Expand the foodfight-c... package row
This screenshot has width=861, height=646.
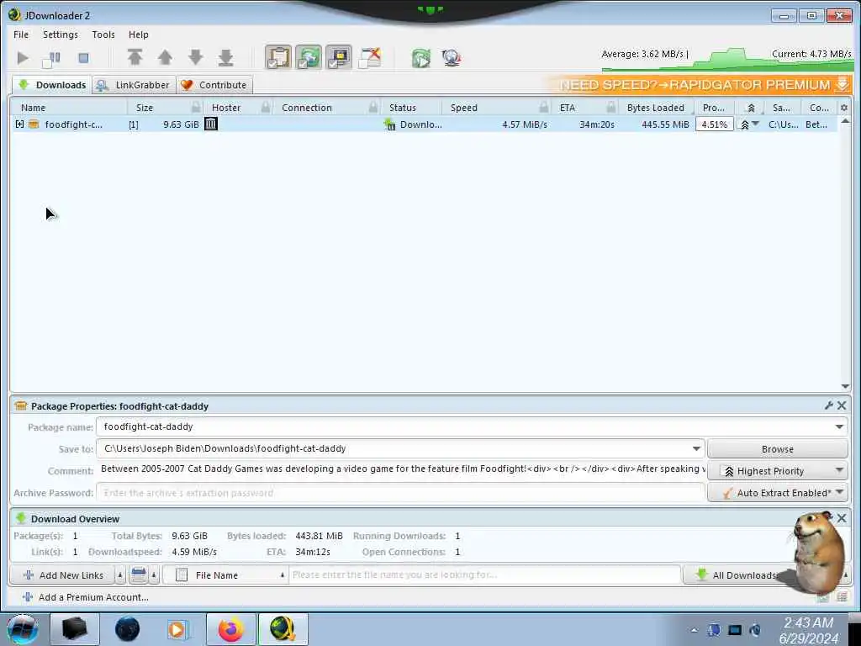tap(20, 124)
